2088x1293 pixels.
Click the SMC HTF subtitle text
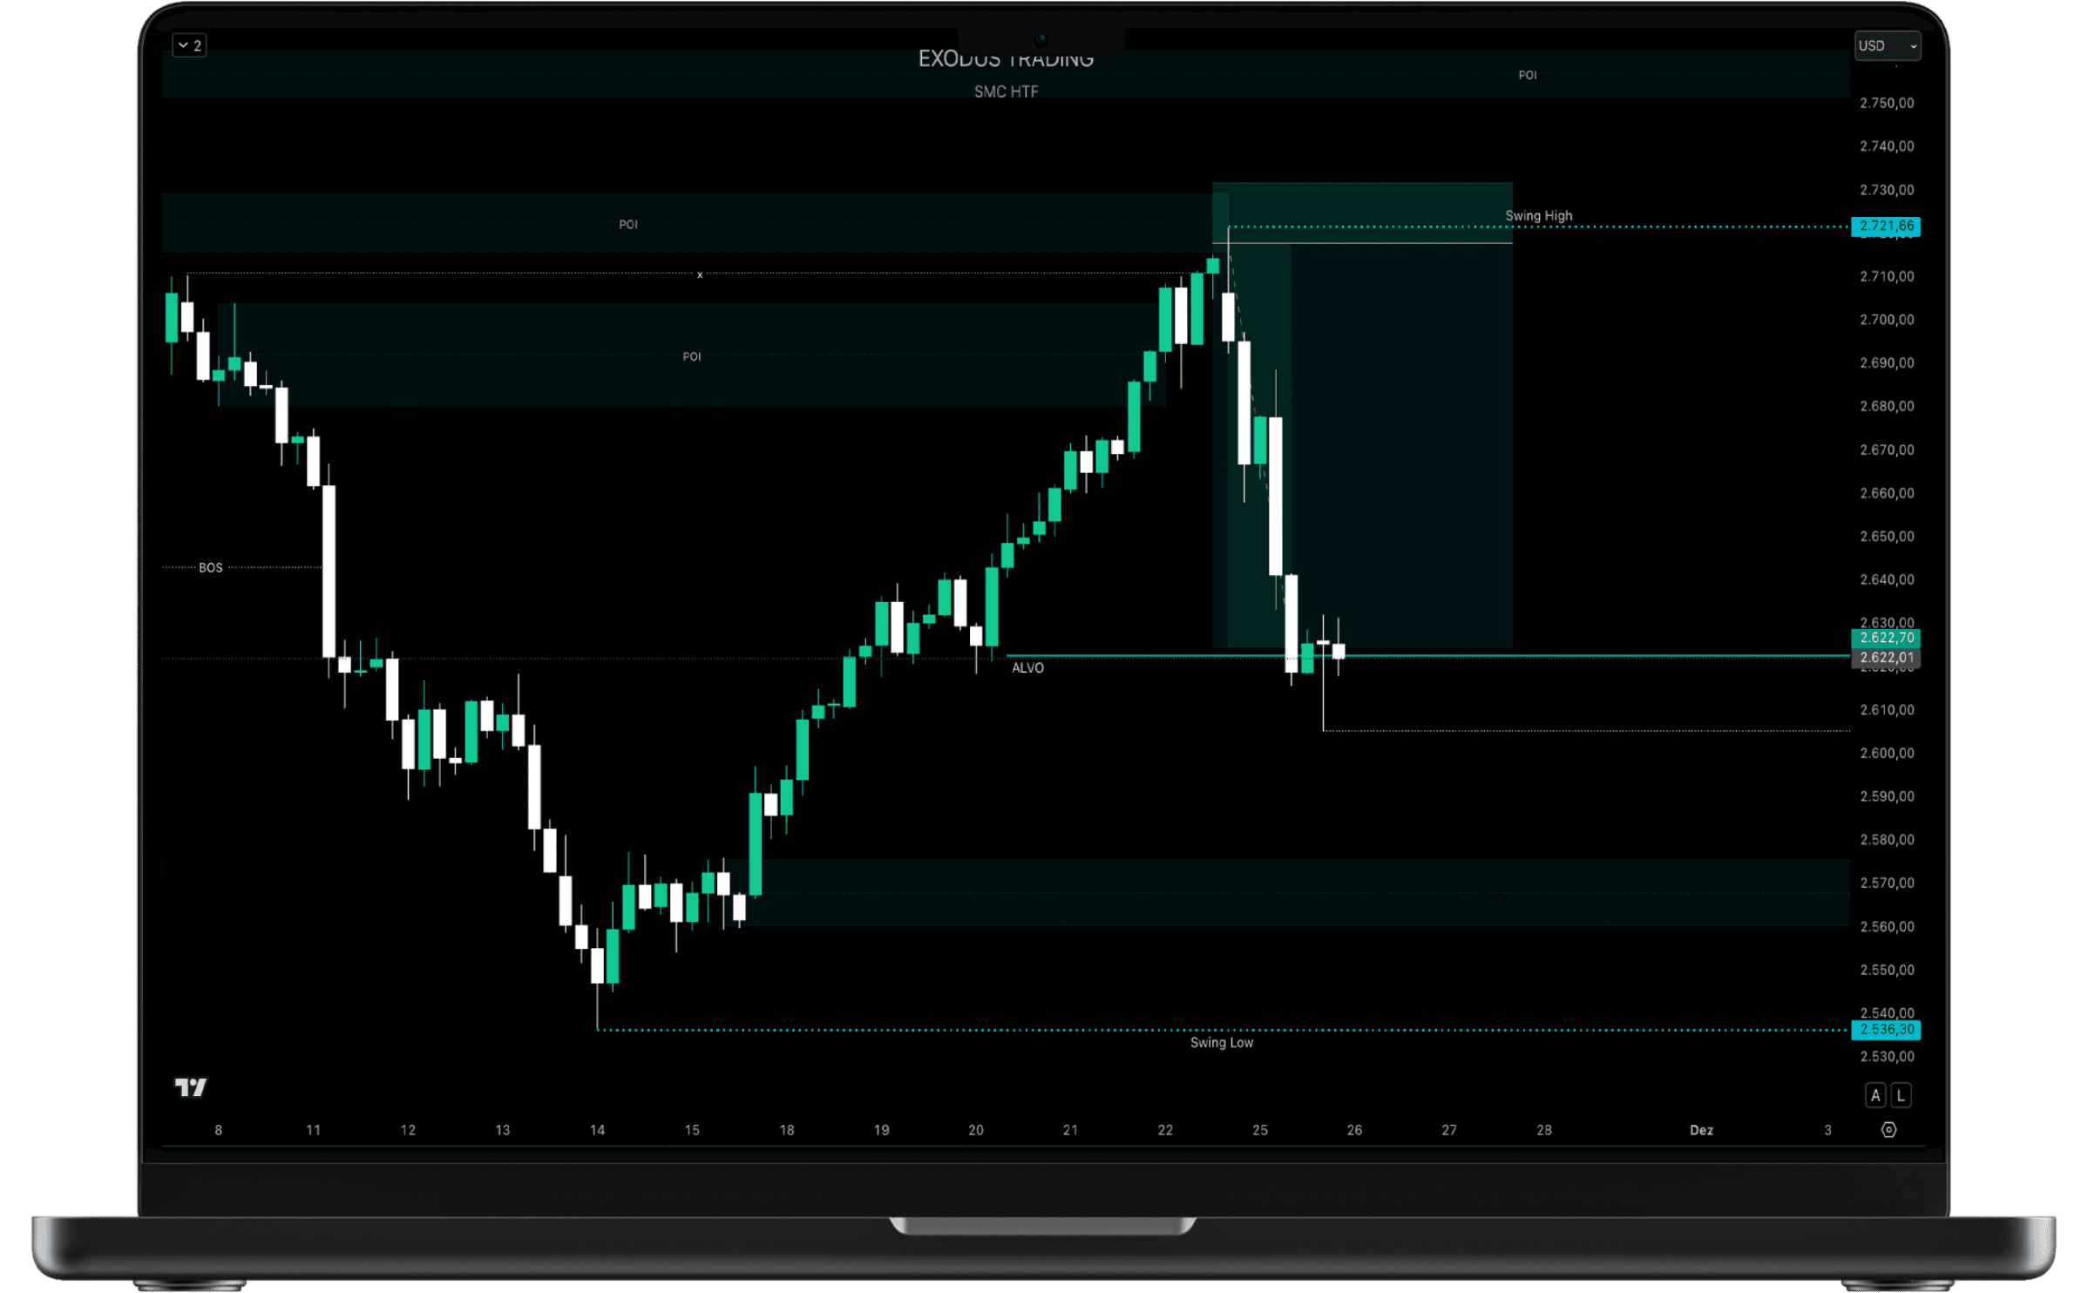tap(1006, 91)
